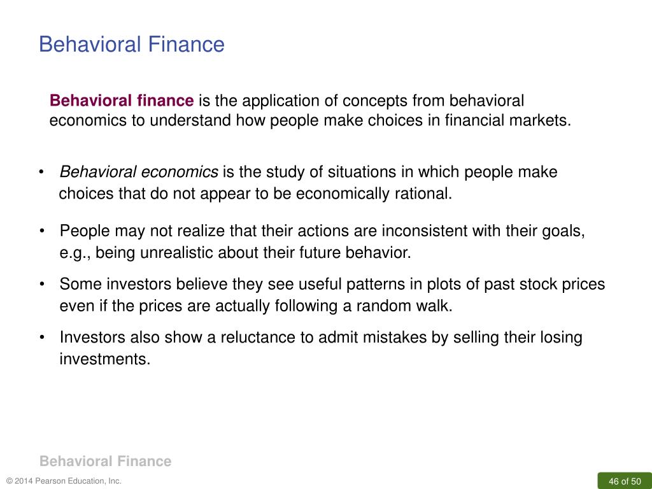652x489 pixels.
Task: Click the bullet beside People may not realize
Action: [41, 231]
